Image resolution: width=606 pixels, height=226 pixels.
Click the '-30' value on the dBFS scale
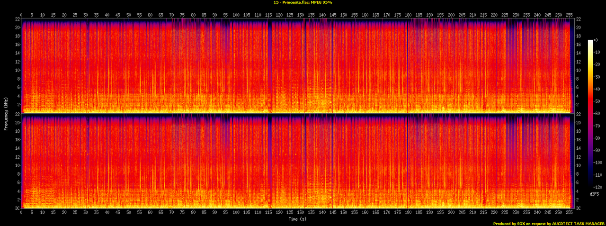pos(597,78)
